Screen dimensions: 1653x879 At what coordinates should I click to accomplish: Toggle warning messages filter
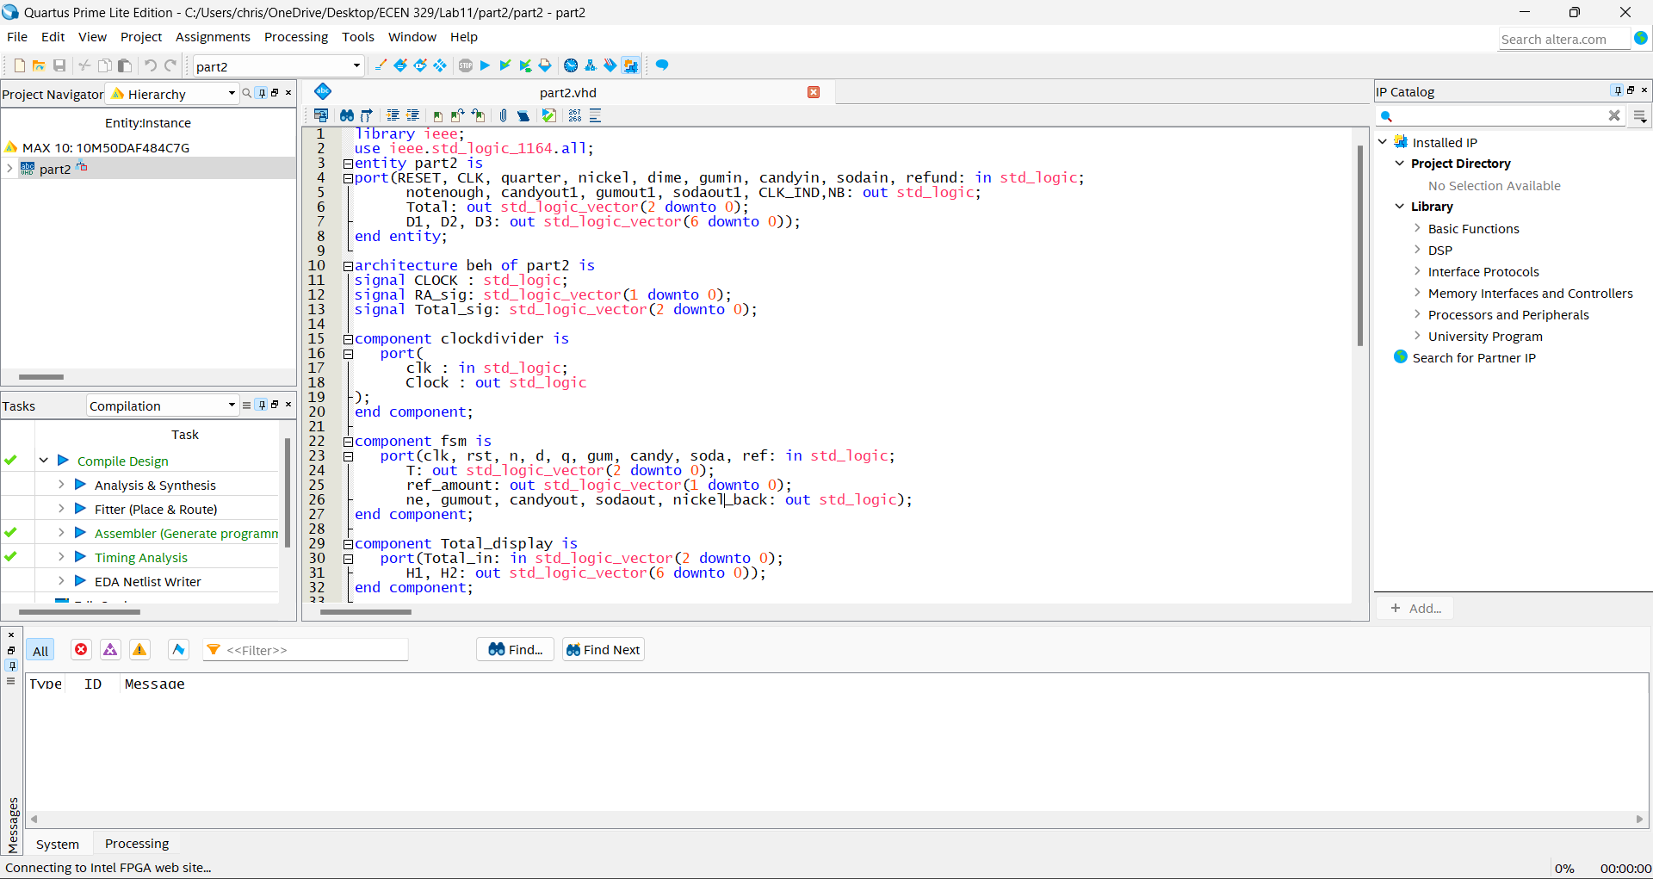click(x=139, y=650)
